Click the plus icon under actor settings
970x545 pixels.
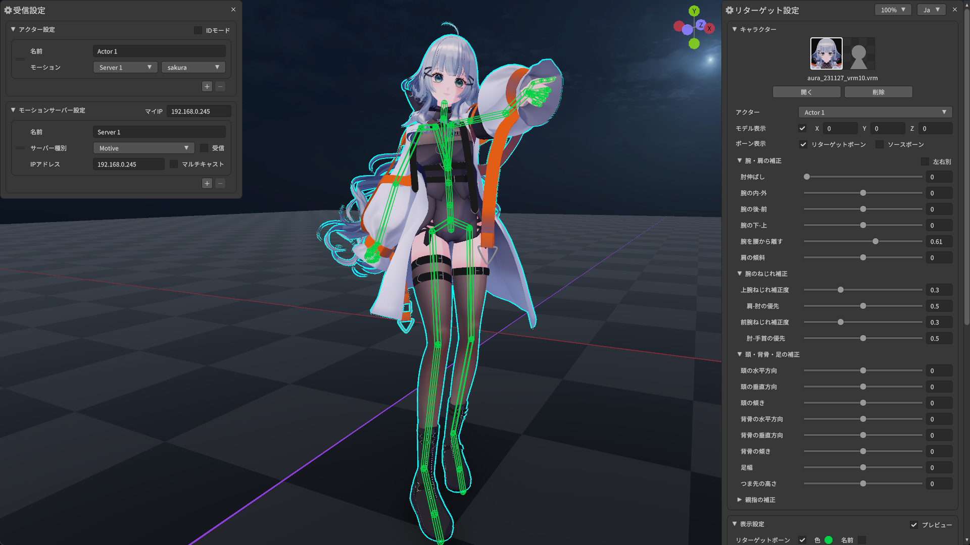pos(207,86)
